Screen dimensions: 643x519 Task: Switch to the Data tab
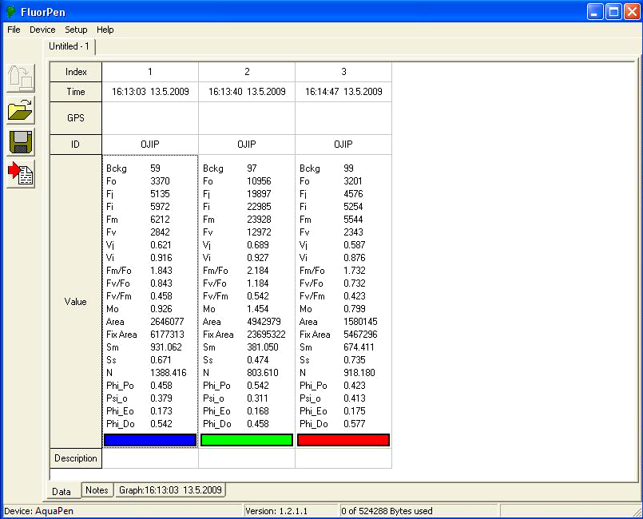pyautogui.click(x=62, y=491)
